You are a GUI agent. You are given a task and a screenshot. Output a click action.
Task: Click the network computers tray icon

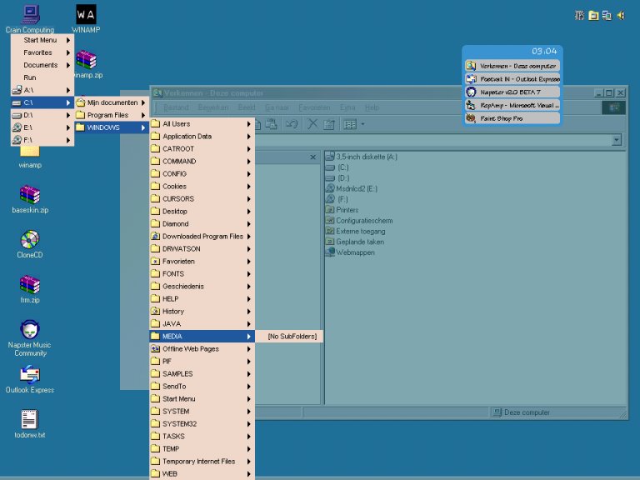point(607,15)
